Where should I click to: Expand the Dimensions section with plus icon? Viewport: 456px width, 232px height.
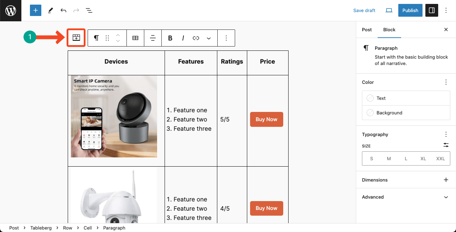point(446,180)
